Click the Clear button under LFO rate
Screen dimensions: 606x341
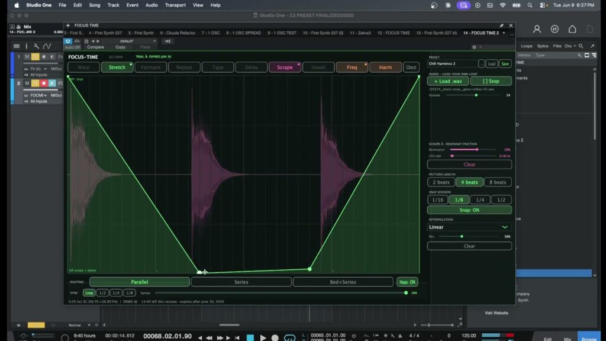[x=469, y=165]
